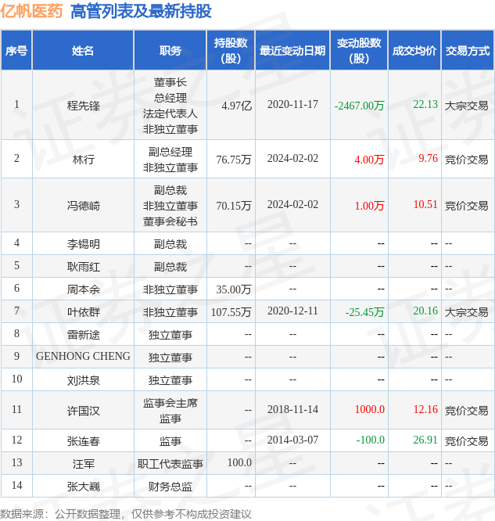Click the name 许国汉
The image size is (495, 521).
coord(84,411)
